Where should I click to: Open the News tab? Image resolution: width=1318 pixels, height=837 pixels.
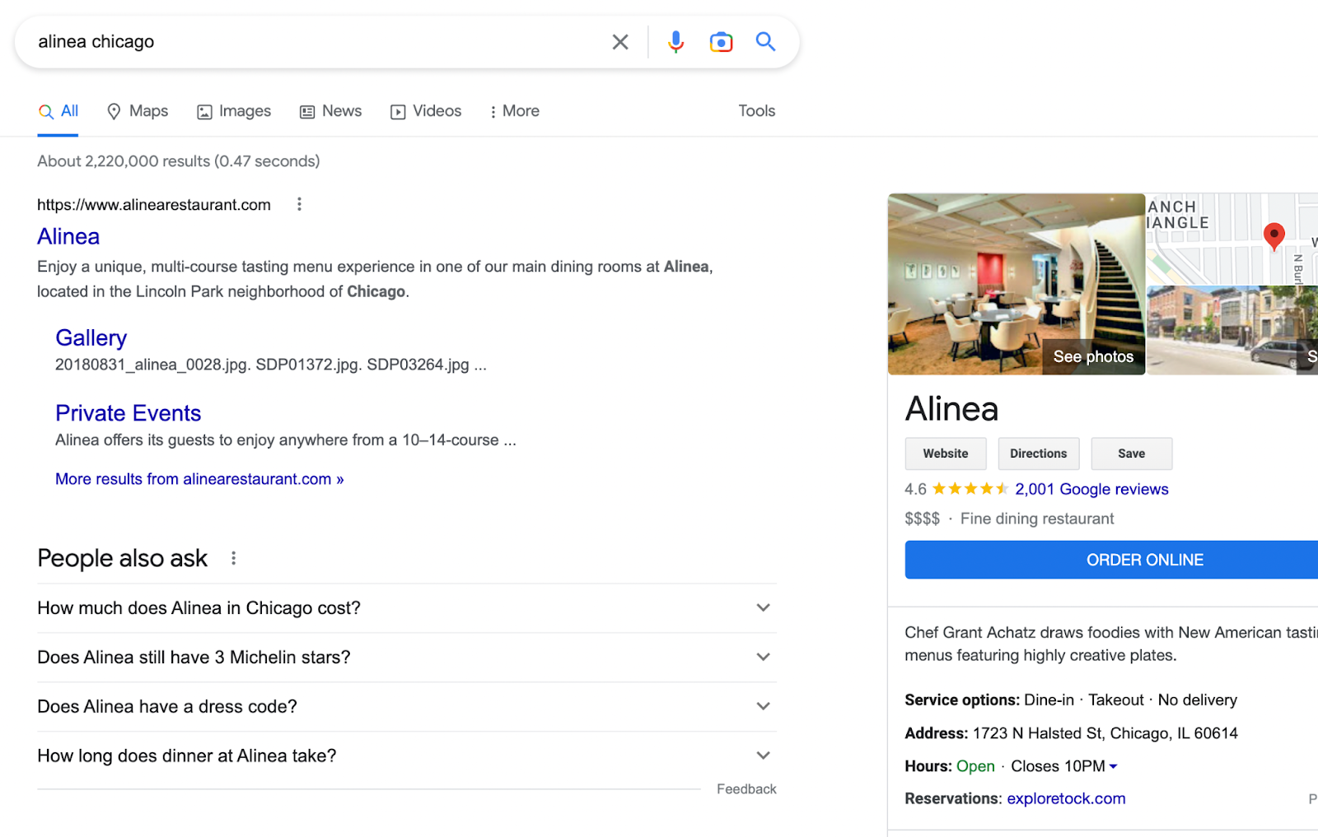pos(330,111)
